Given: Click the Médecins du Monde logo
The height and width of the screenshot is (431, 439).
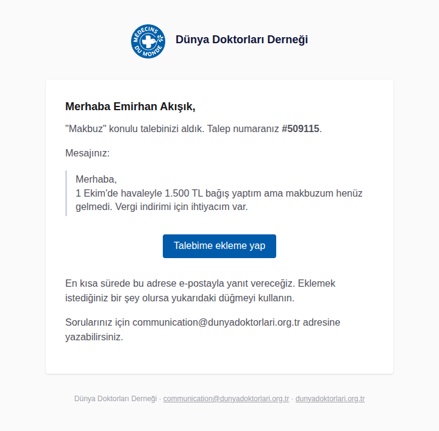Looking at the screenshot, I should tap(148, 41).
